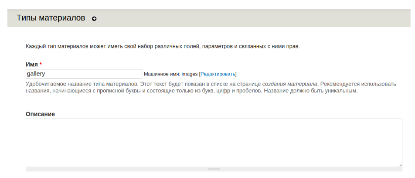Click the red required asterisk next to Имя
The image size is (415, 178).
click(41, 65)
